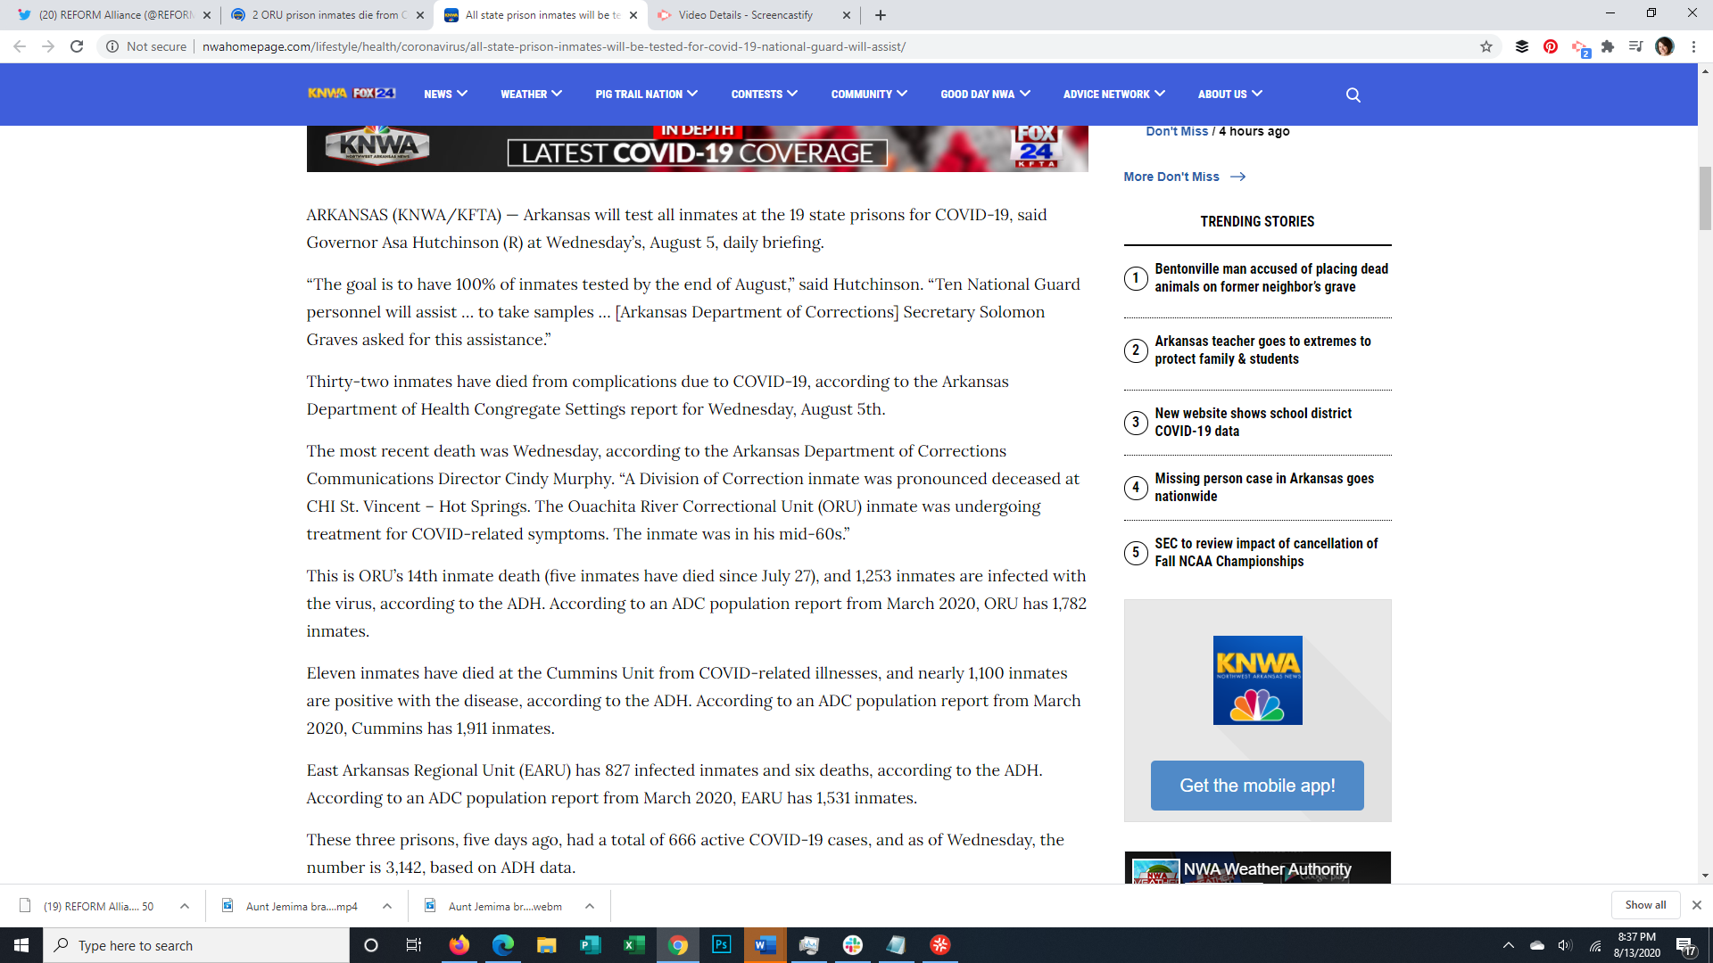Bookmark this page with the star icon
Viewport: 1713px width, 963px height.
[1486, 46]
